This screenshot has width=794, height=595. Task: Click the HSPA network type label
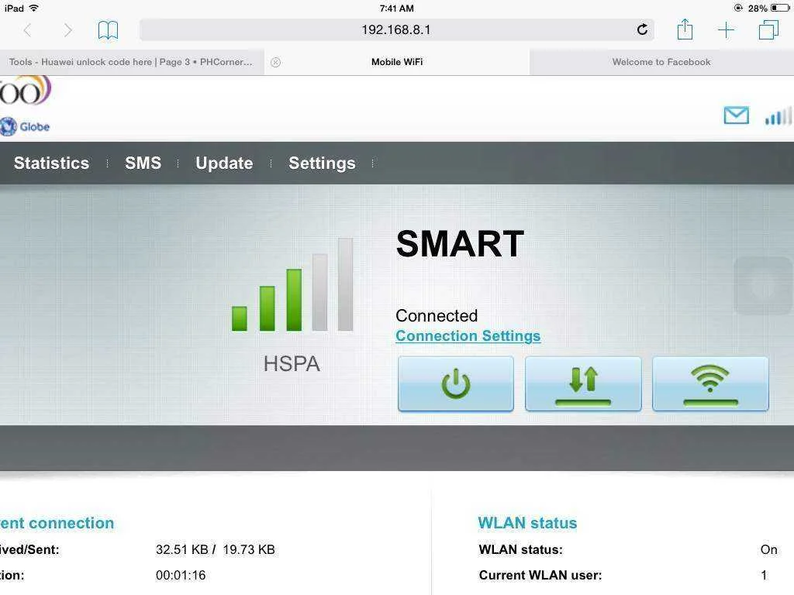click(292, 364)
